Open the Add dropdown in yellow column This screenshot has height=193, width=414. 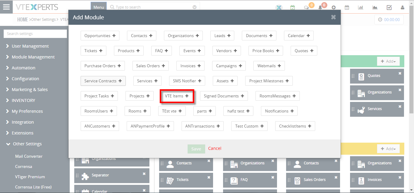[388, 149]
